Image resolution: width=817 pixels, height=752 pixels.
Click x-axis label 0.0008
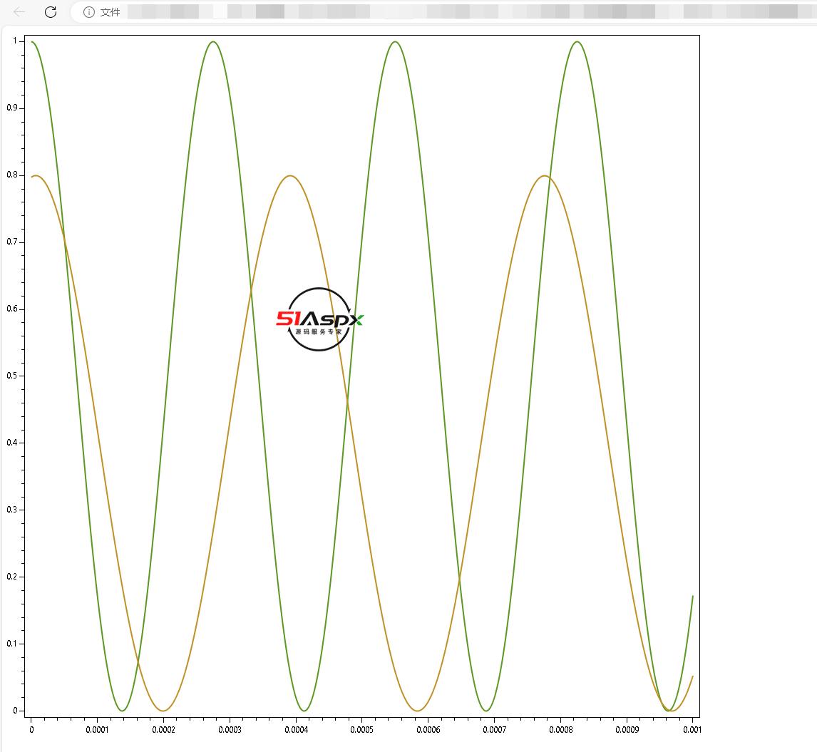(x=560, y=730)
